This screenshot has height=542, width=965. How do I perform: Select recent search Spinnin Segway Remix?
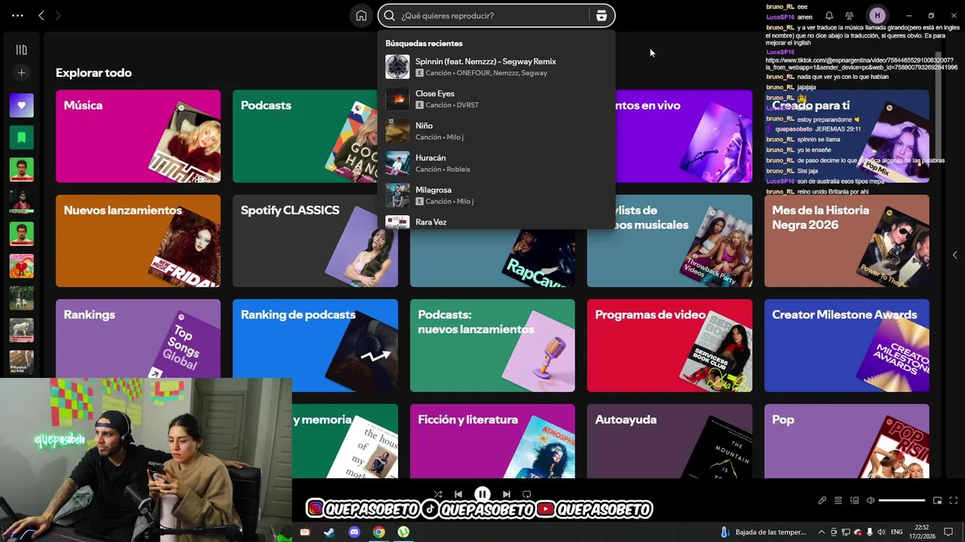496,67
